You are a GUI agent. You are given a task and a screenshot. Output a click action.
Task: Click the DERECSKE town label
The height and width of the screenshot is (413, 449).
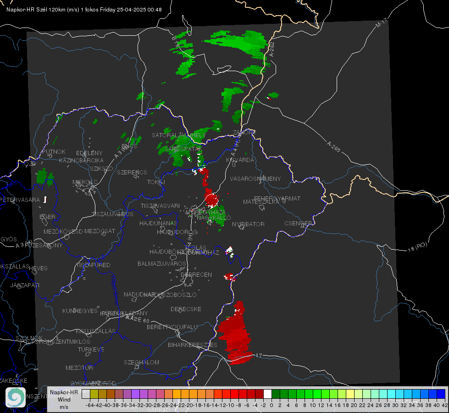coord(186,309)
